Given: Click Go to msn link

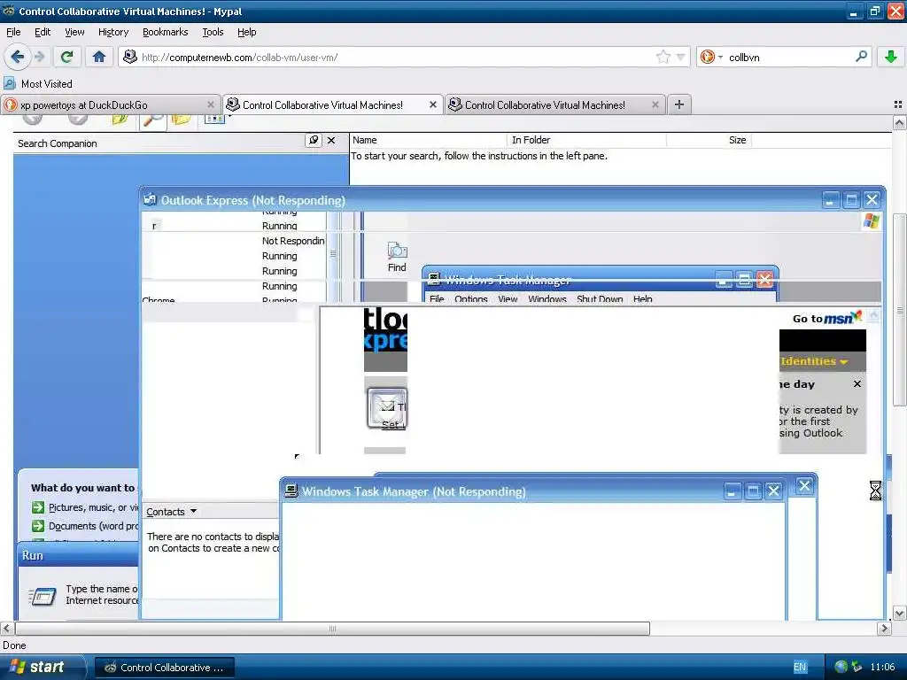Looking at the screenshot, I should pos(827,318).
